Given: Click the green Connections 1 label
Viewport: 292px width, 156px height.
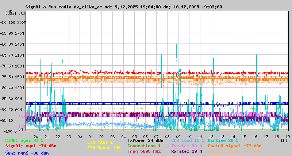Looking at the screenshot, I should pos(144,146).
